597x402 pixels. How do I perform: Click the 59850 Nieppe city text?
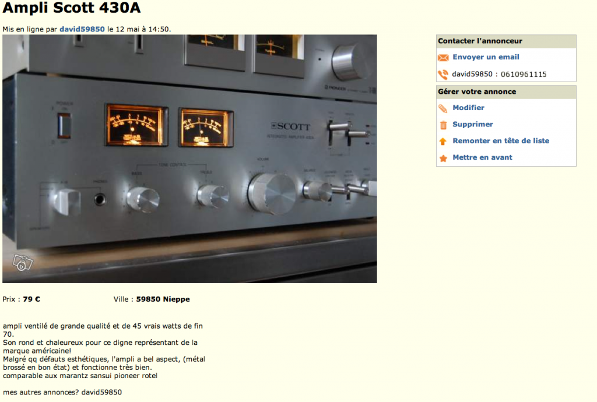163,299
